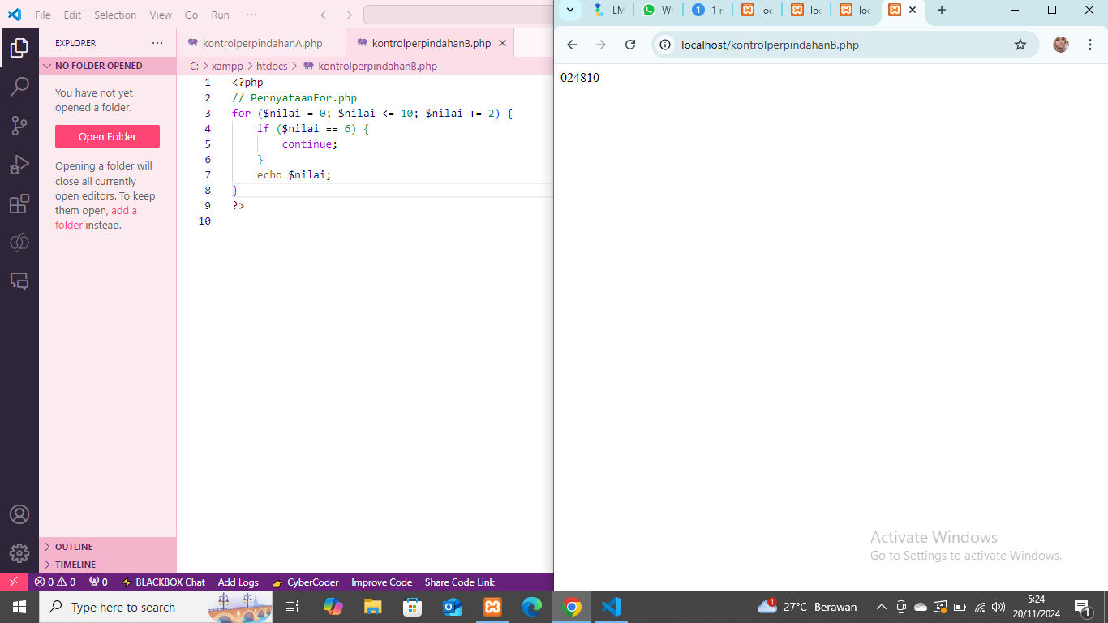The width and height of the screenshot is (1108, 623).
Task: Reload the localhost page in Chrome
Action: coord(630,45)
